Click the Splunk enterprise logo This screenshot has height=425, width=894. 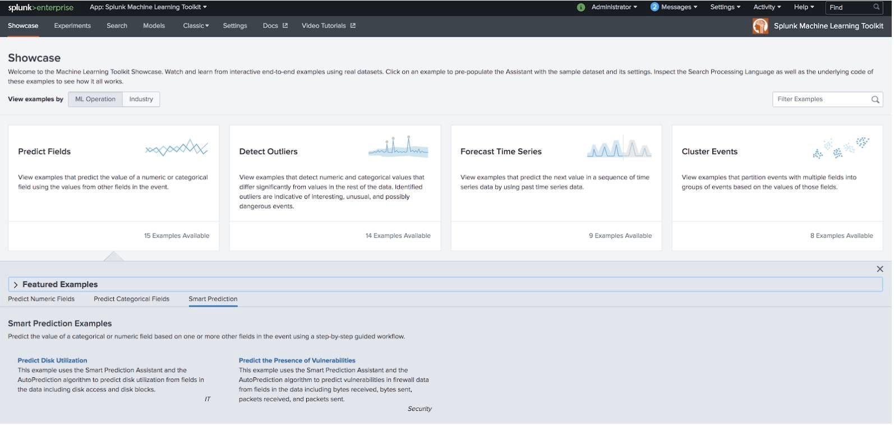point(40,7)
